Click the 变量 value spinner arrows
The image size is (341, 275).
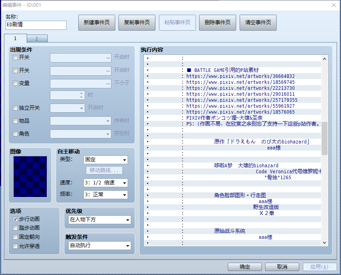click(x=81, y=95)
